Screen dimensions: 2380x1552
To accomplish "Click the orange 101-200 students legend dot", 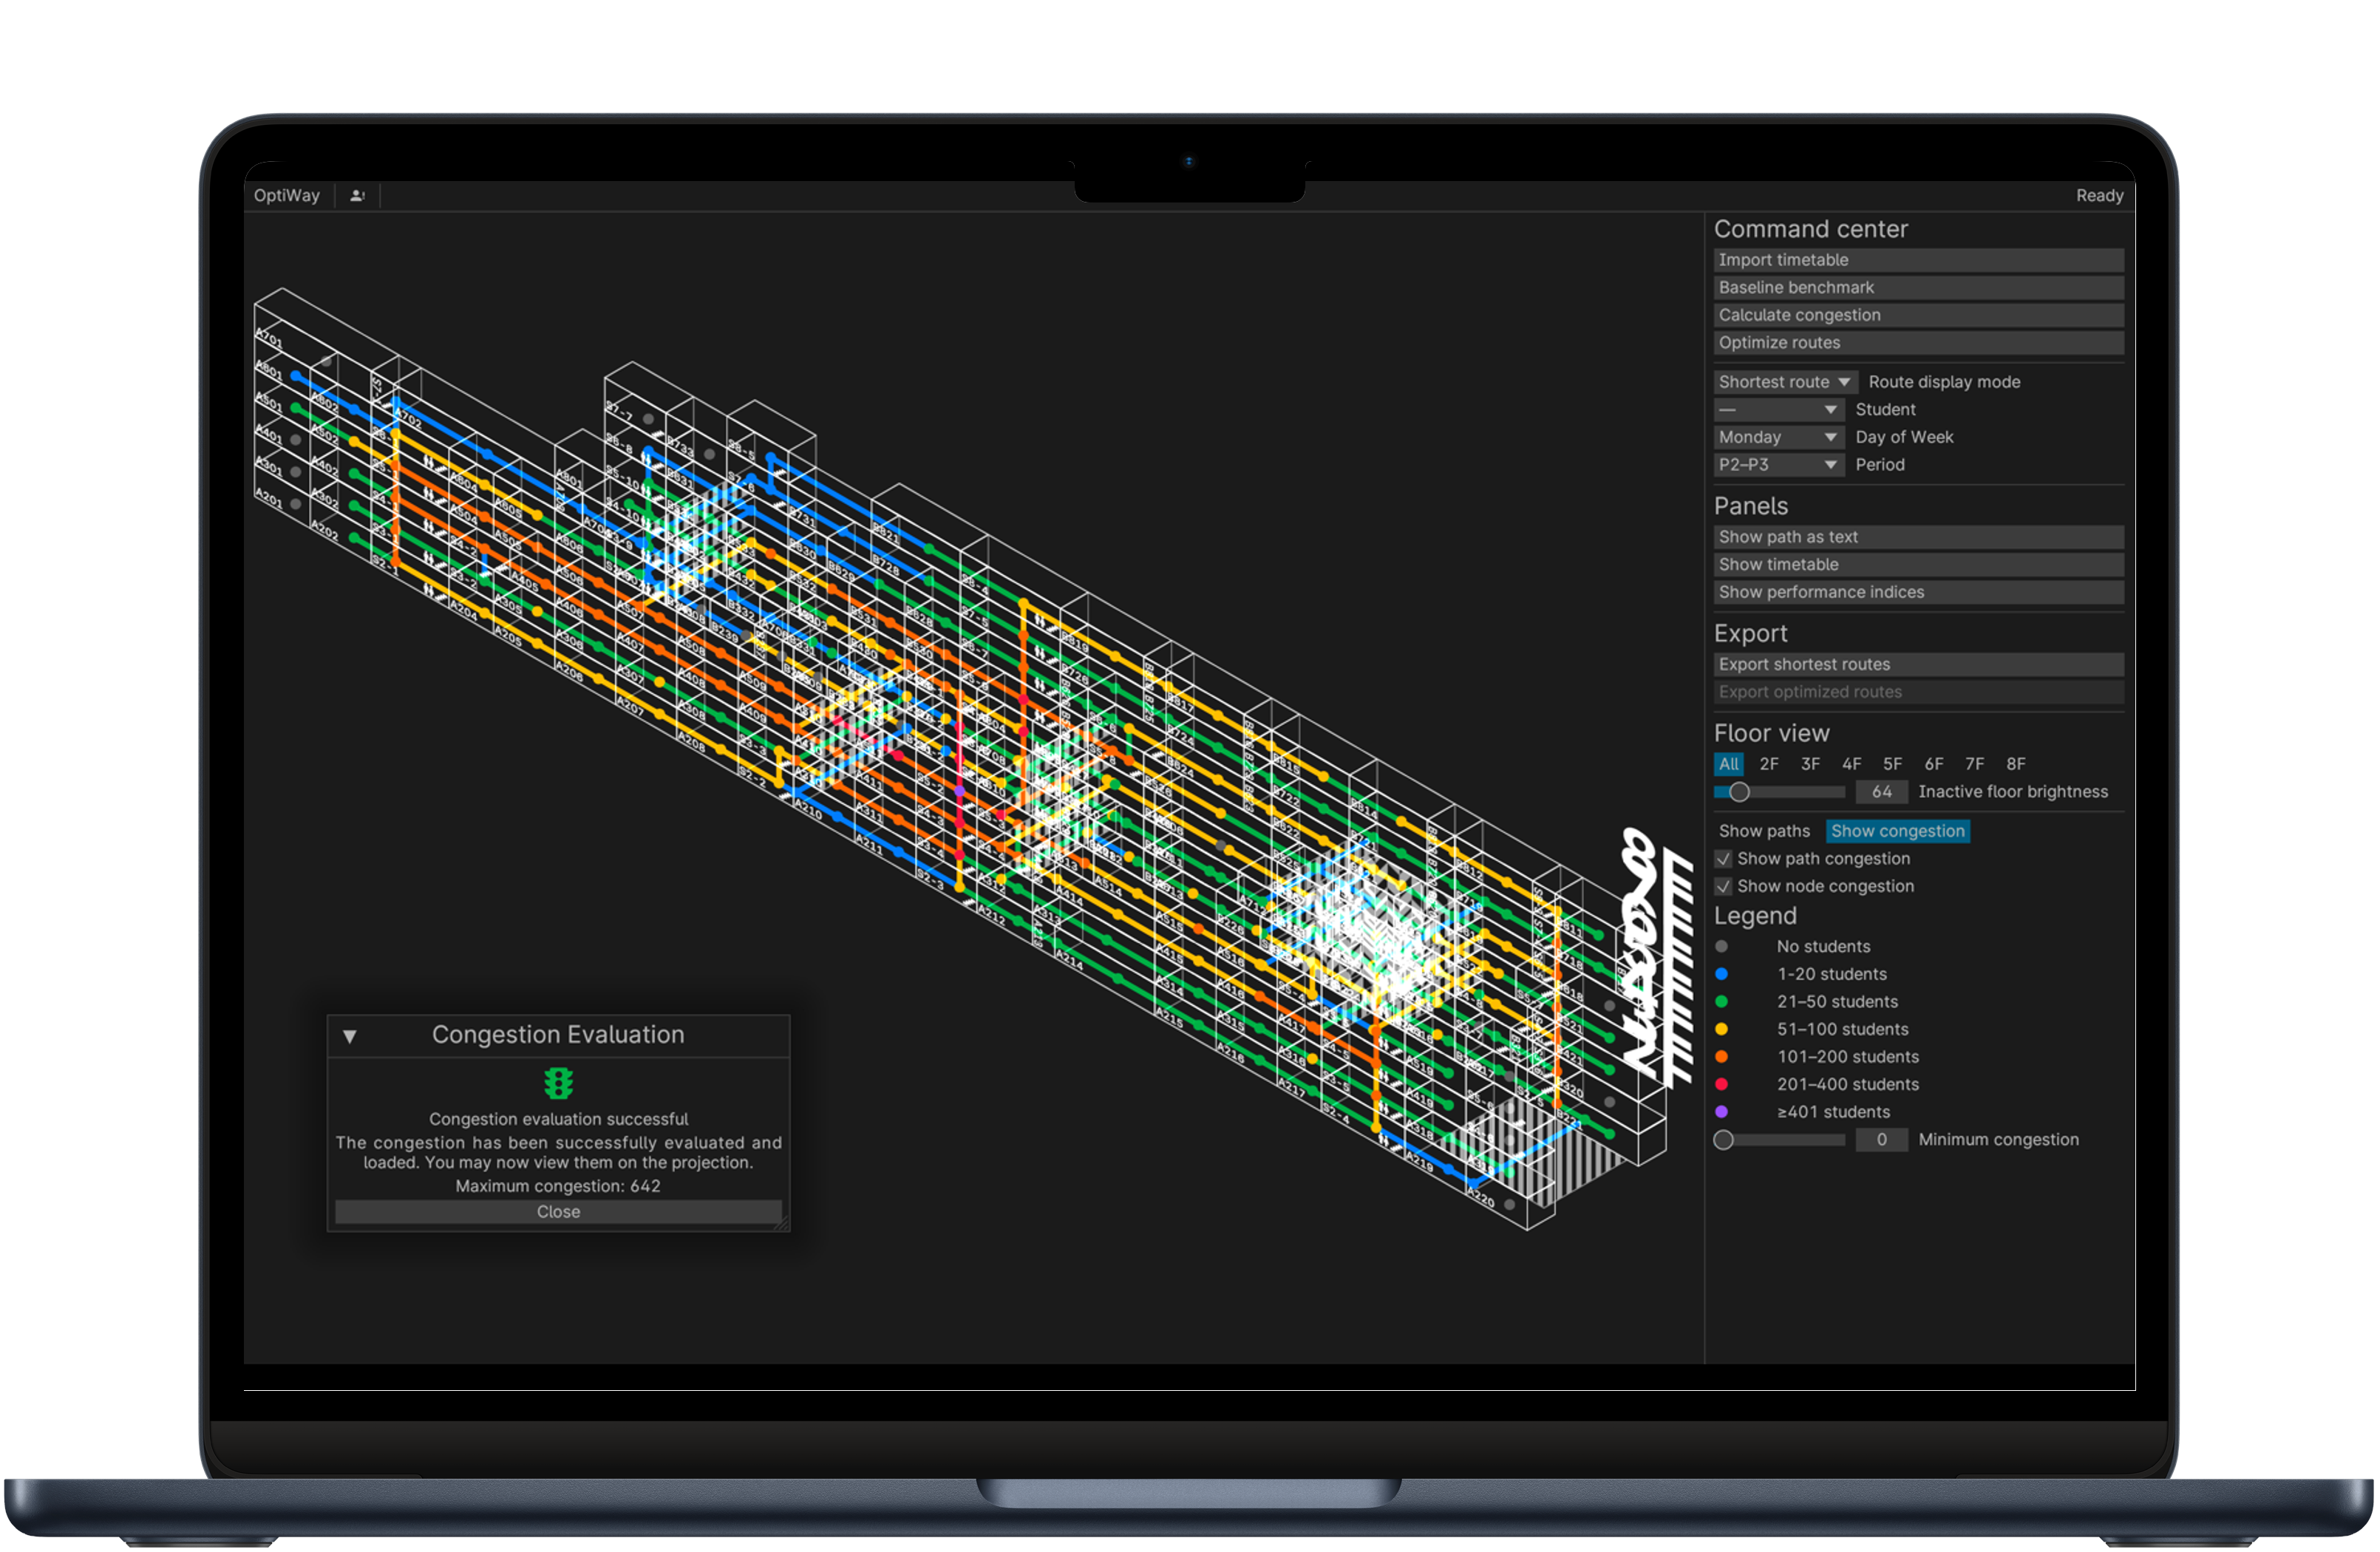I will 1721,1056.
